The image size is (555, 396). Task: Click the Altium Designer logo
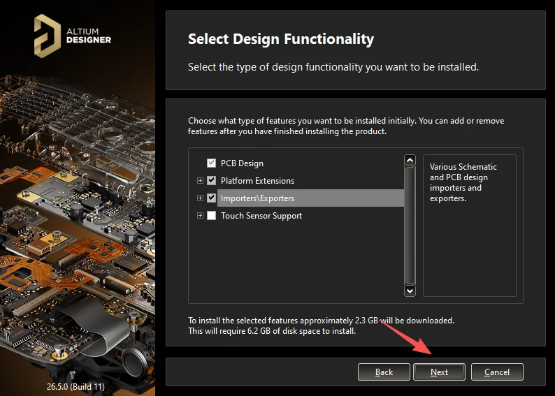(73, 36)
